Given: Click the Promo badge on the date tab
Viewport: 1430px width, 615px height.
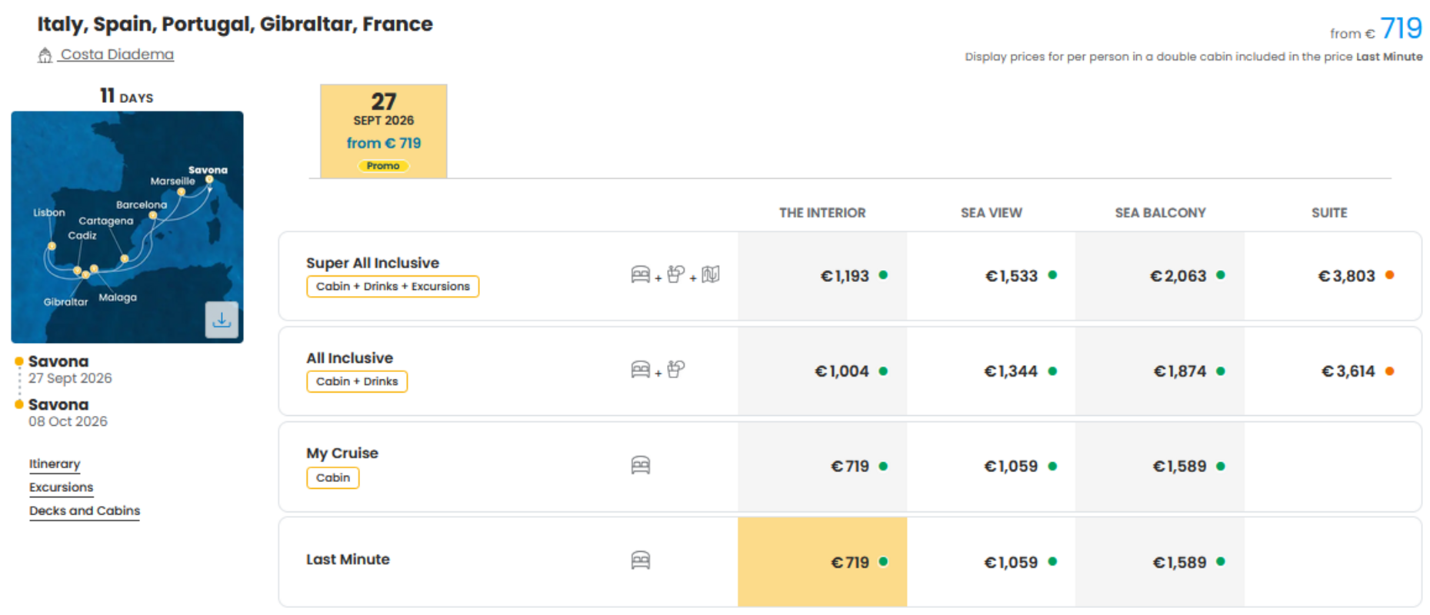Looking at the screenshot, I should [383, 166].
